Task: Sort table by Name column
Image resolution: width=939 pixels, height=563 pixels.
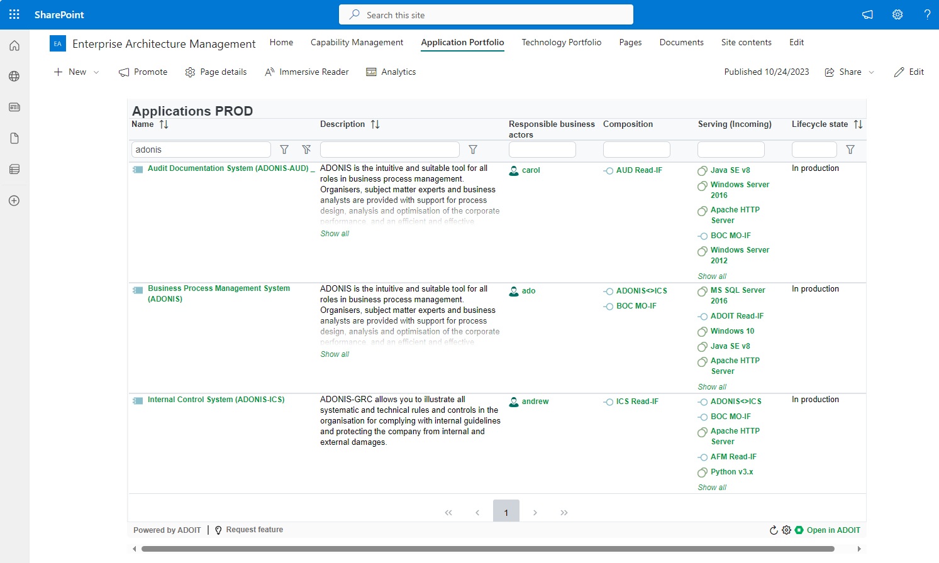Action: pyautogui.click(x=164, y=124)
